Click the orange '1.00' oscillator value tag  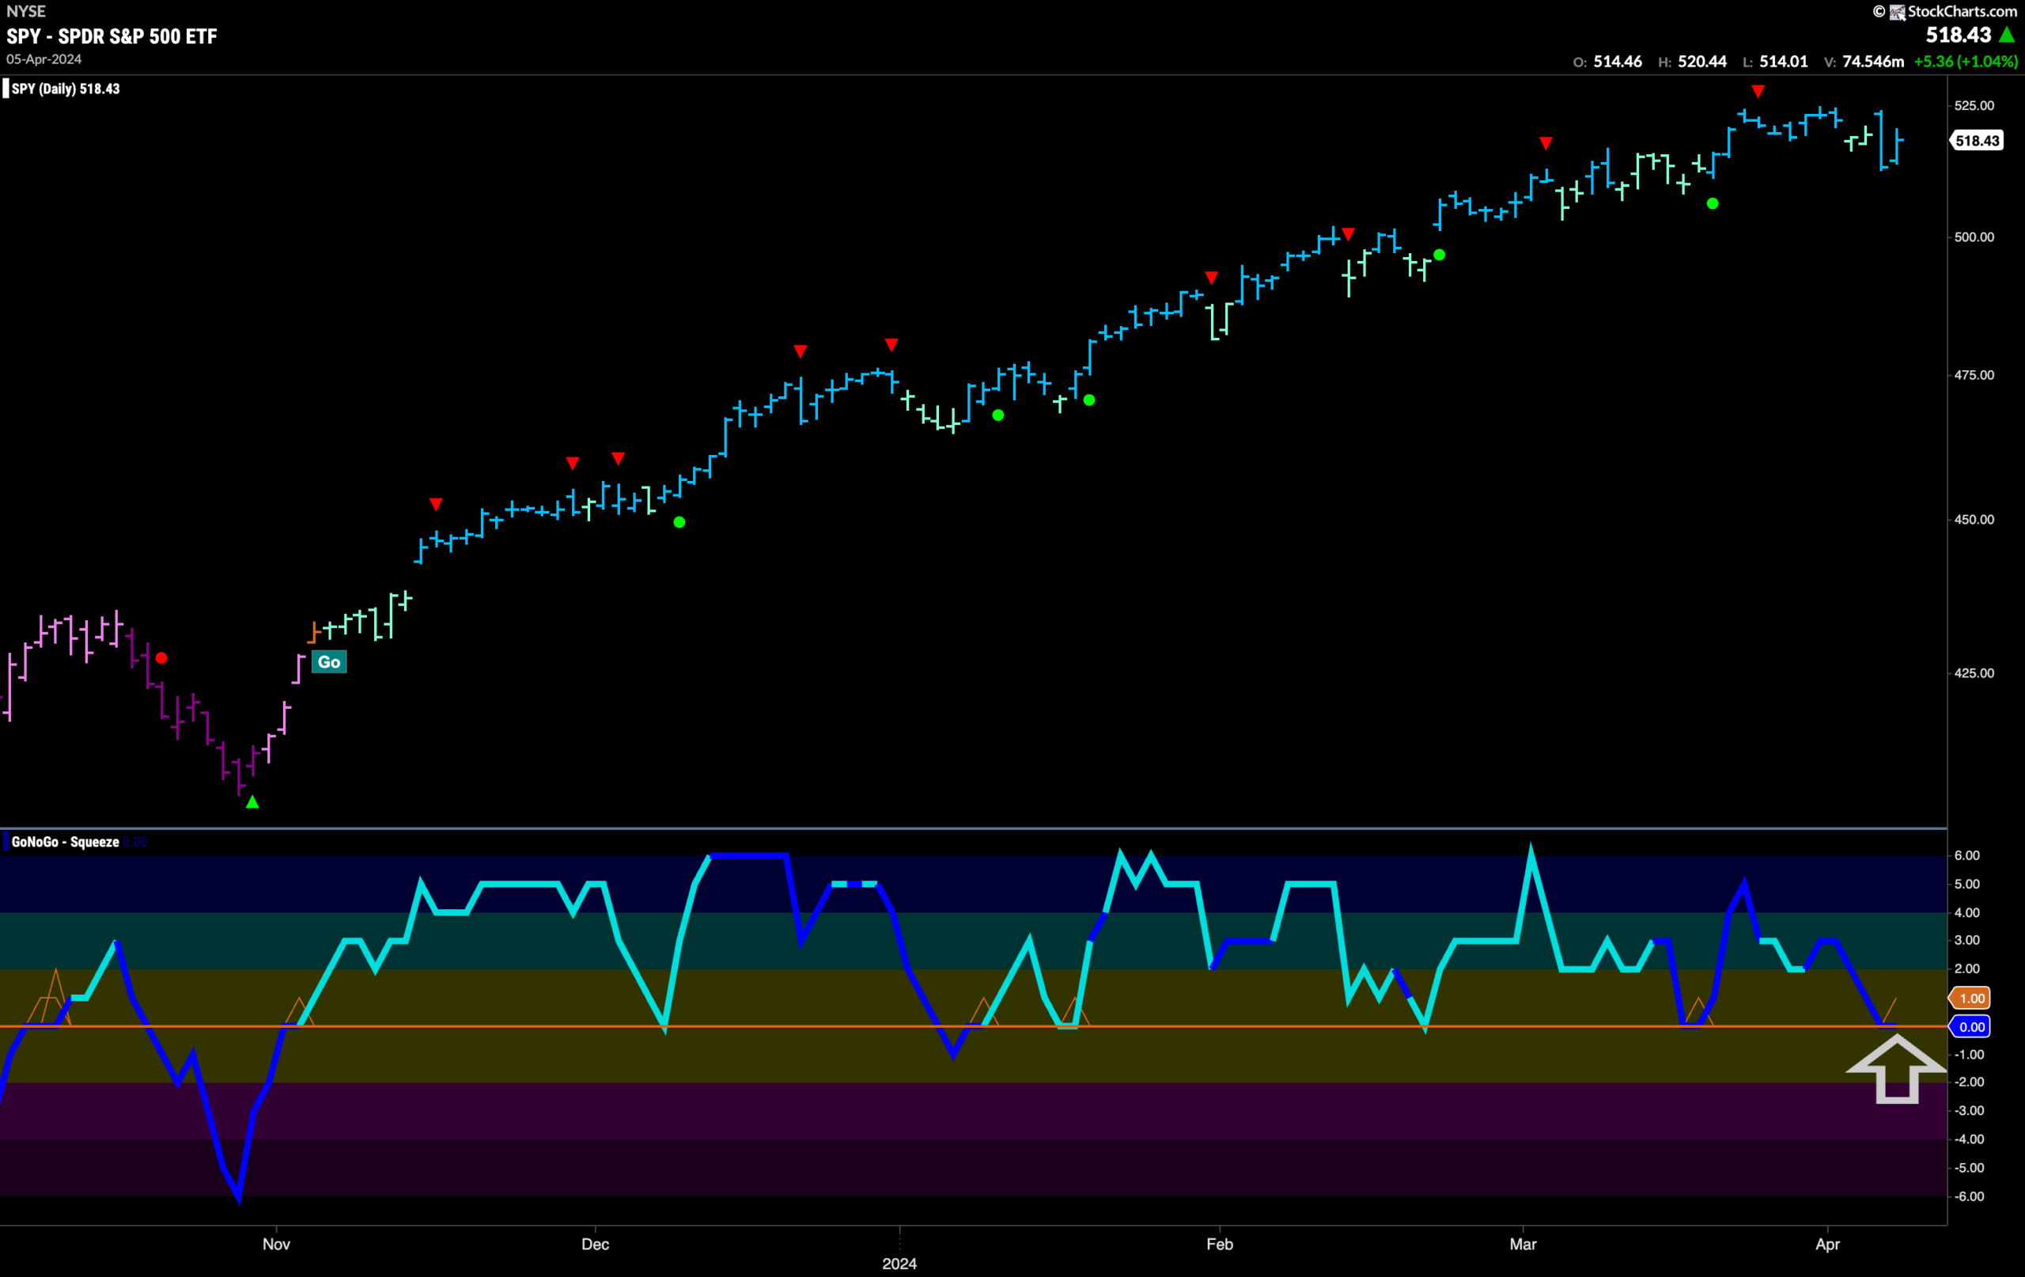coord(1970,998)
